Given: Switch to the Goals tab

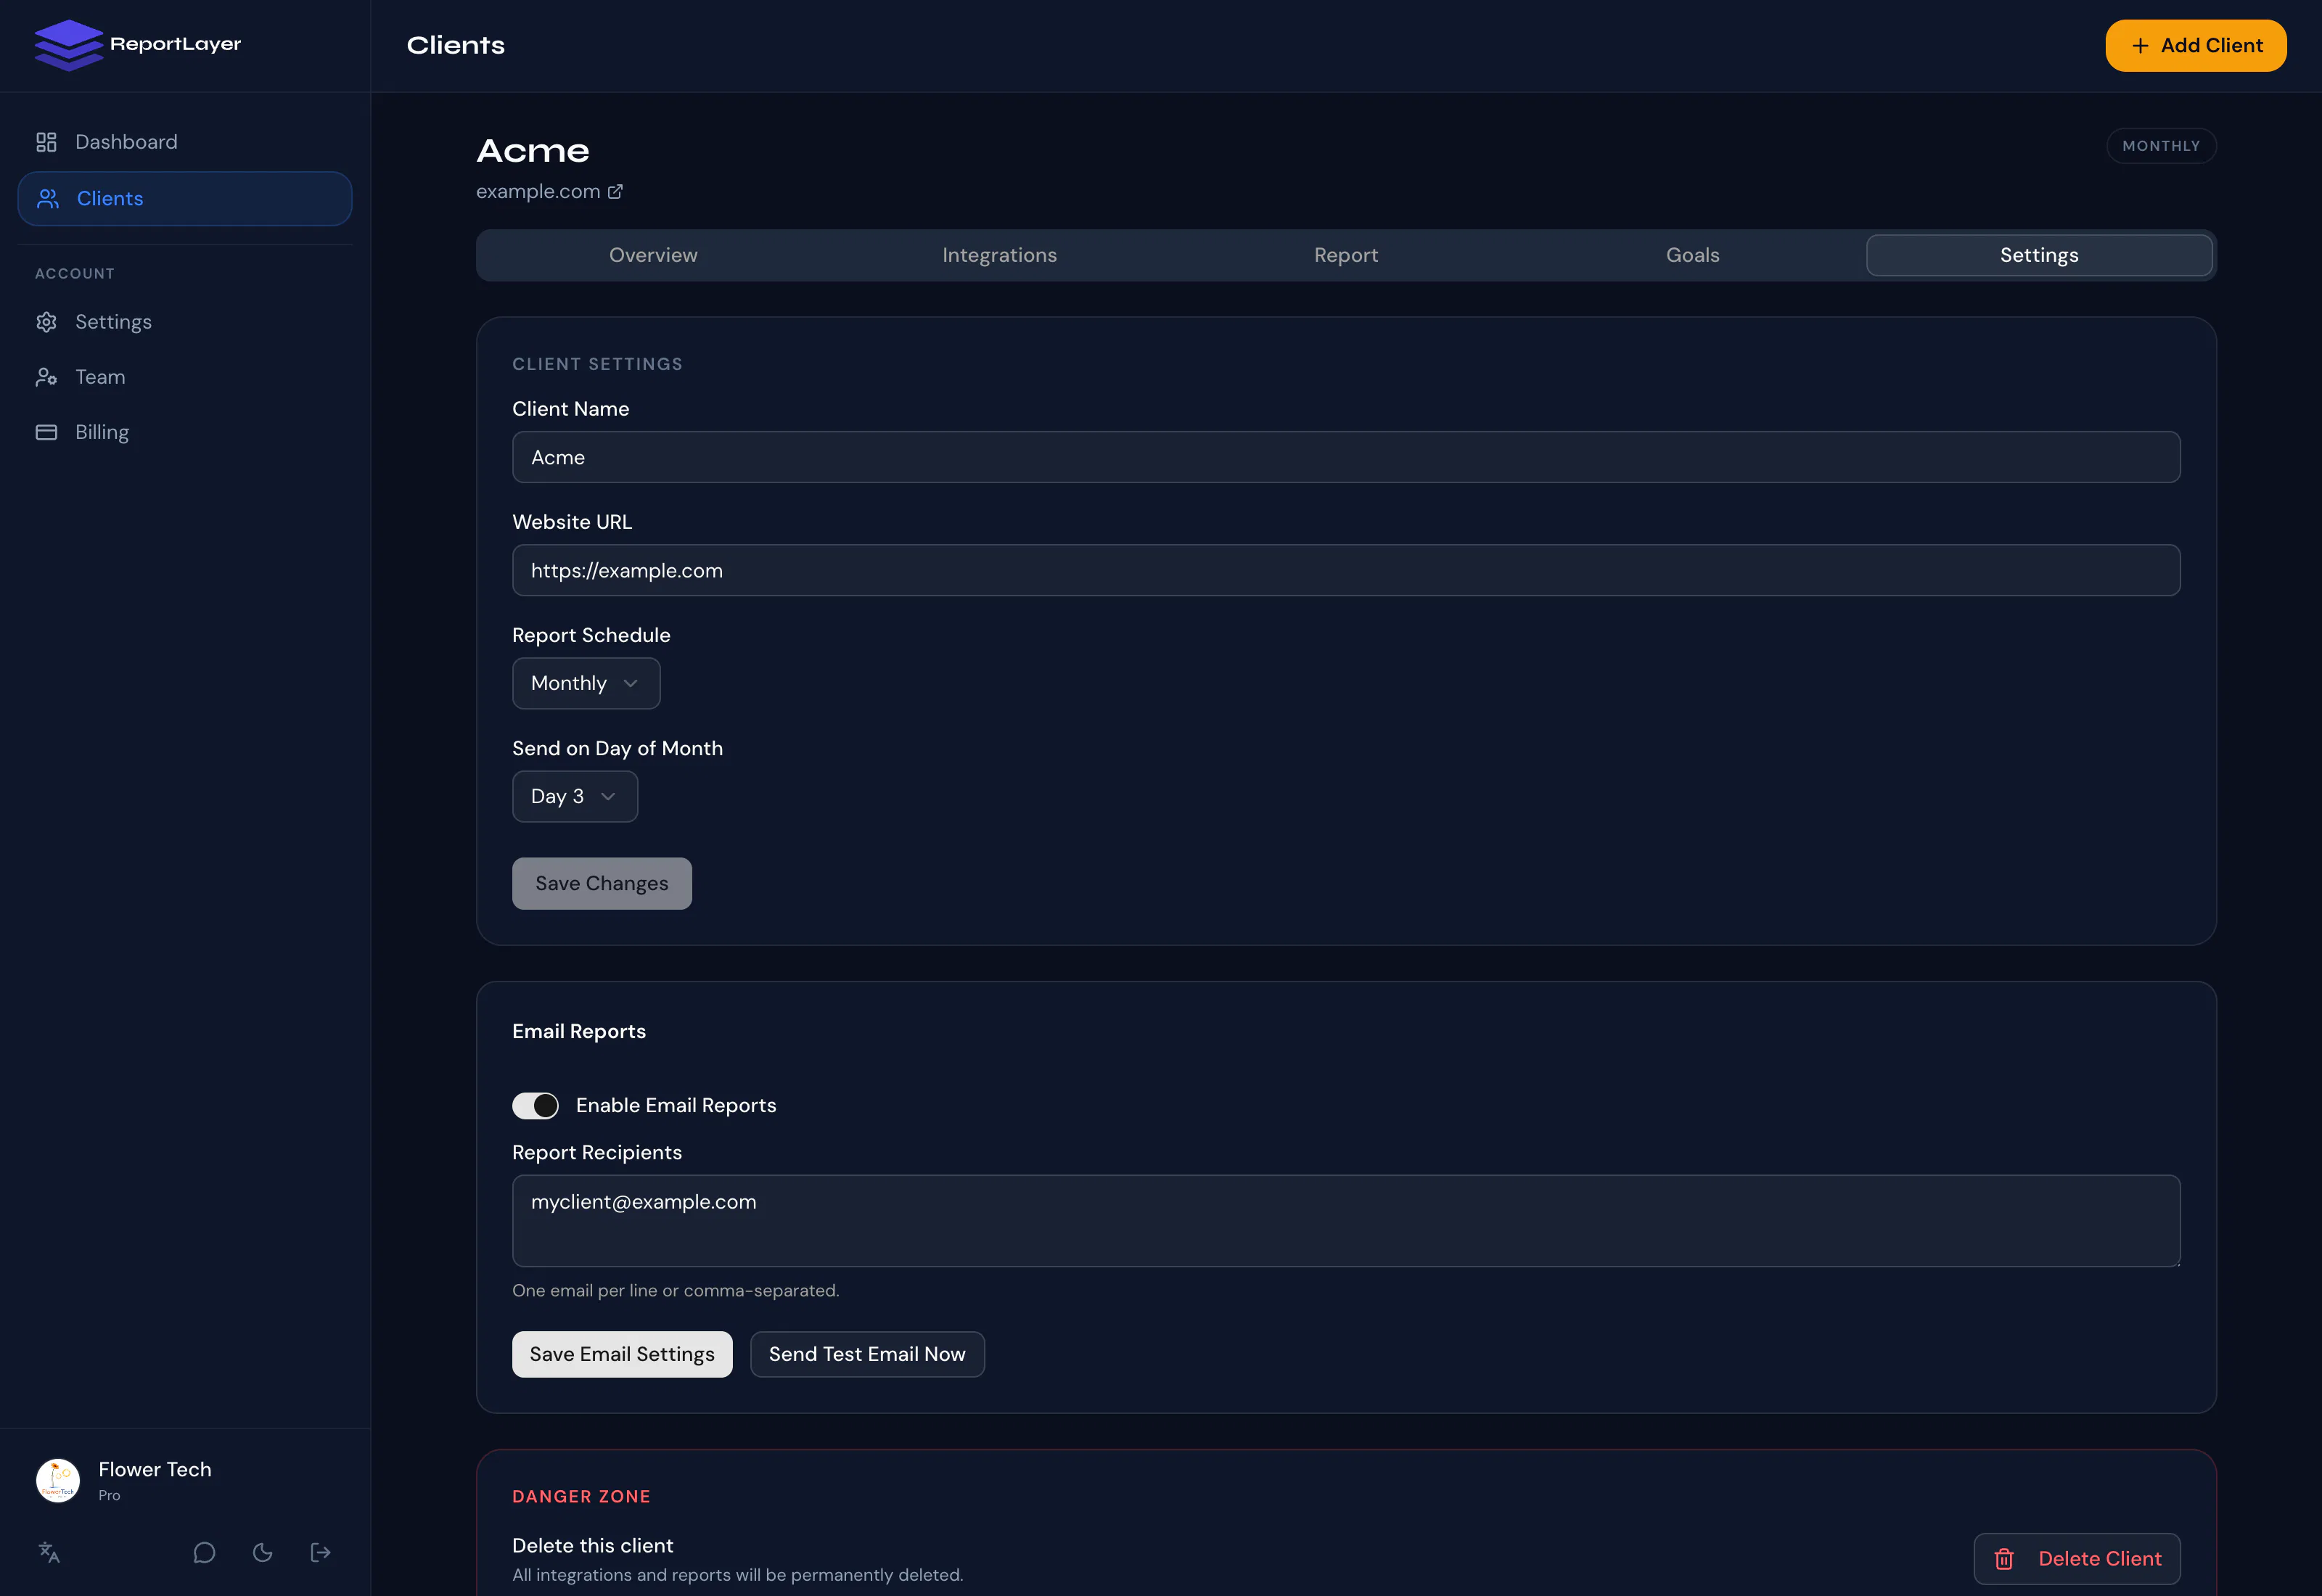Looking at the screenshot, I should 1692,255.
